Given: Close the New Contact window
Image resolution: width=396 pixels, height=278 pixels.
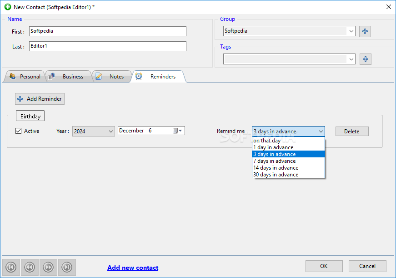Looking at the screenshot, I should 389,7.
